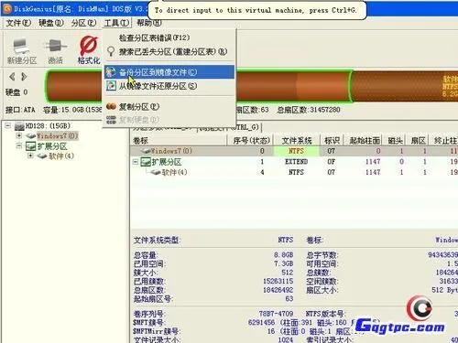The width and height of the screenshot is (458, 343).
Task: Select HD128:(15GB) in disk tree
Action: tap(48, 126)
